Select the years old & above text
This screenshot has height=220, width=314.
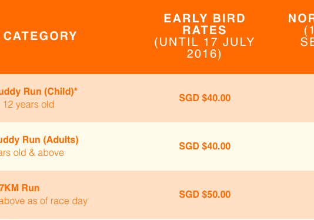32,153
